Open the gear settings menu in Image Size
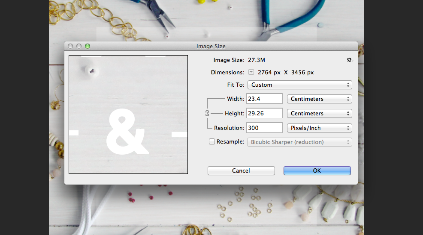This screenshot has height=235, width=423. (350, 60)
